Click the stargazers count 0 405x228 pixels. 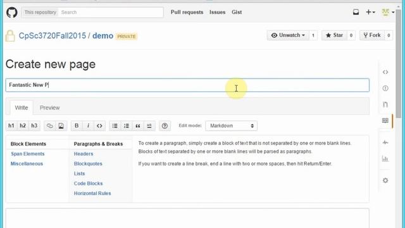(x=351, y=35)
